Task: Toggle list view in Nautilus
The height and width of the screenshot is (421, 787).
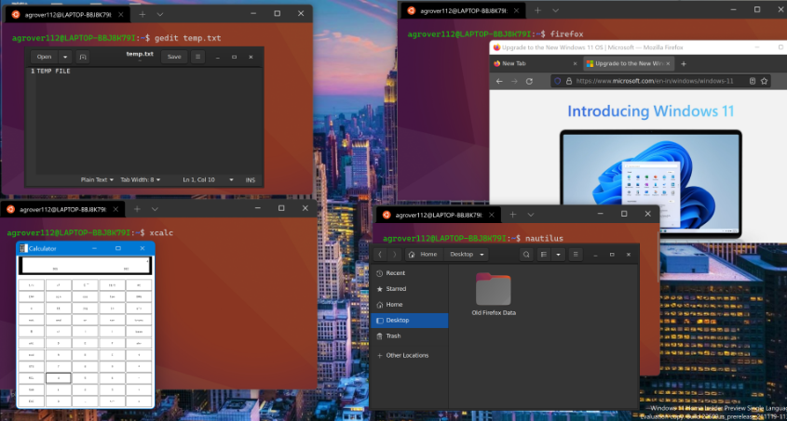Action: coord(544,255)
